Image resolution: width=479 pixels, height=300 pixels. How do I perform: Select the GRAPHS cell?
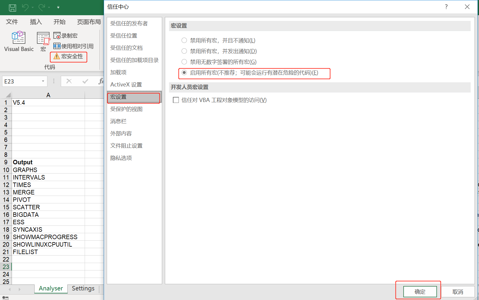48,170
